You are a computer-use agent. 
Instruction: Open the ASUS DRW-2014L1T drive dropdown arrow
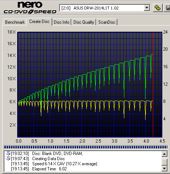pos(147,8)
